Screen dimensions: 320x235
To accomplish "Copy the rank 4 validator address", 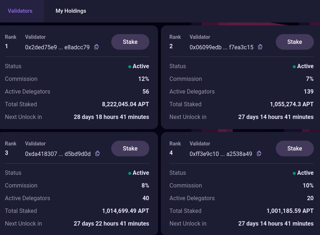I will tap(259, 153).
